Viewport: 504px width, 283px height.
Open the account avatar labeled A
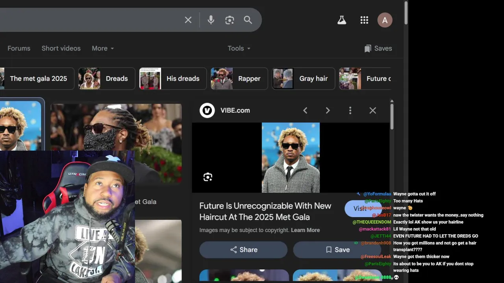pos(385,20)
